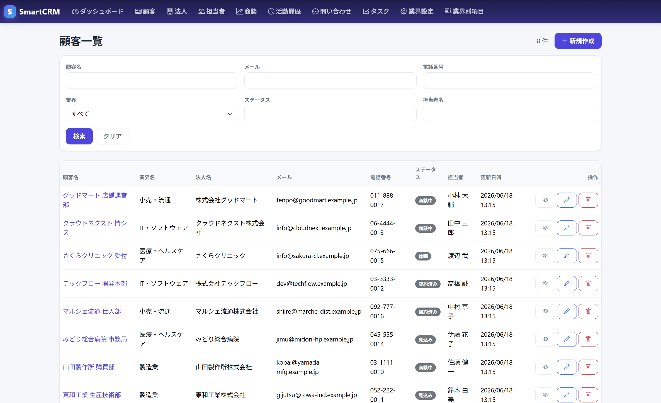Open the 業界 dropdown showing すべて
The width and height of the screenshot is (661, 403).
[152, 114]
